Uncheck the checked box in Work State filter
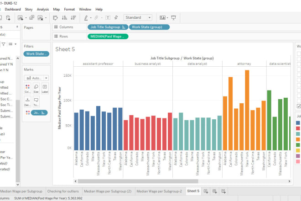301x201 pixels. click(x=299, y=106)
